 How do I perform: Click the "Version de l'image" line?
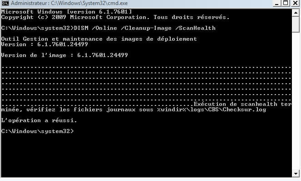[64, 55]
